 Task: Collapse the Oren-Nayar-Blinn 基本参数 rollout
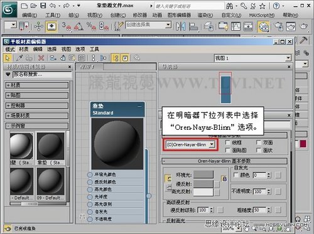click(x=224, y=161)
